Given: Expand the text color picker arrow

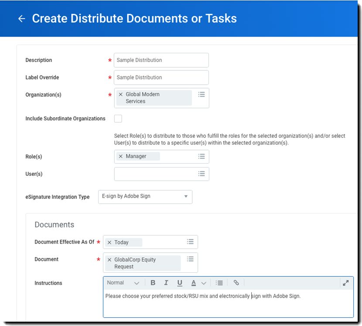Looking at the screenshot, I should 204,283.
